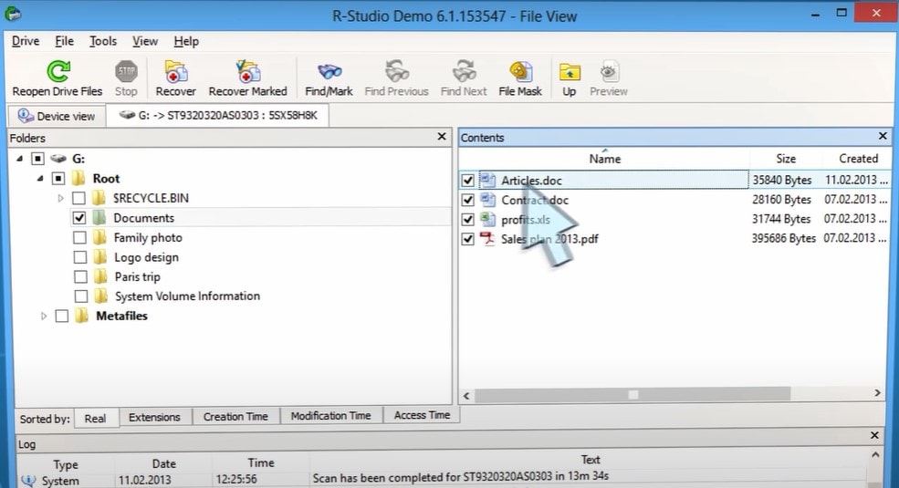This screenshot has width=899, height=488.
Task: Uncheck the Documents folder checkbox
Action: pyautogui.click(x=79, y=218)
